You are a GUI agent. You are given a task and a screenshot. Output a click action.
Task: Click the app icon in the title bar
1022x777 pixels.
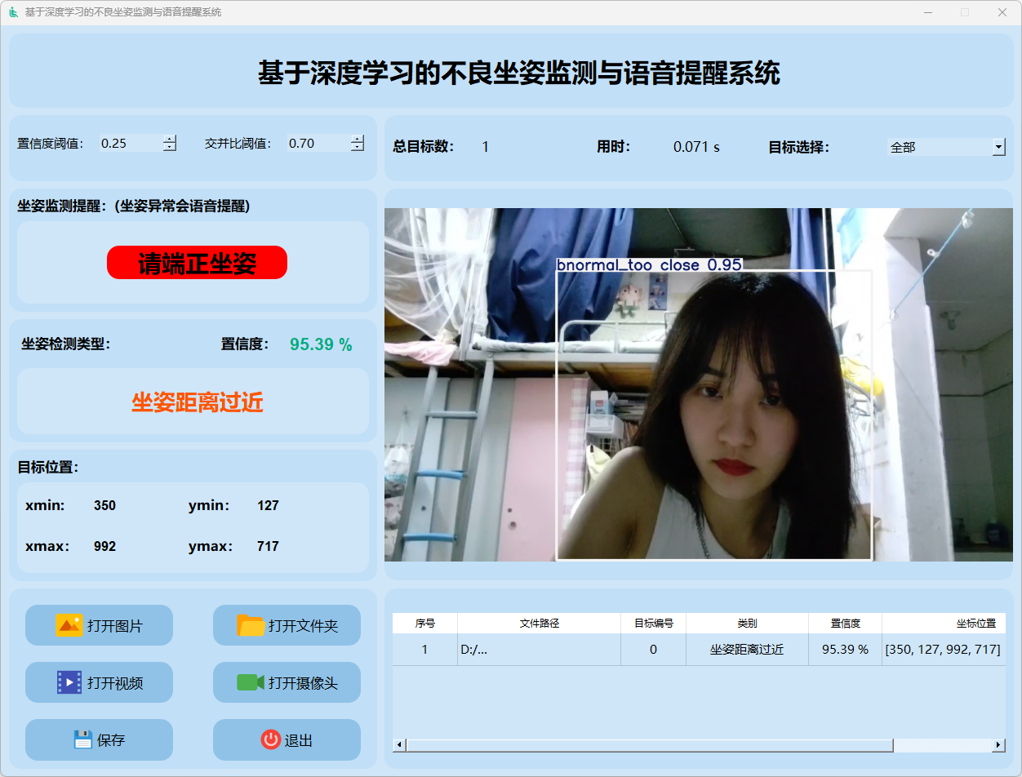point(13,12)
